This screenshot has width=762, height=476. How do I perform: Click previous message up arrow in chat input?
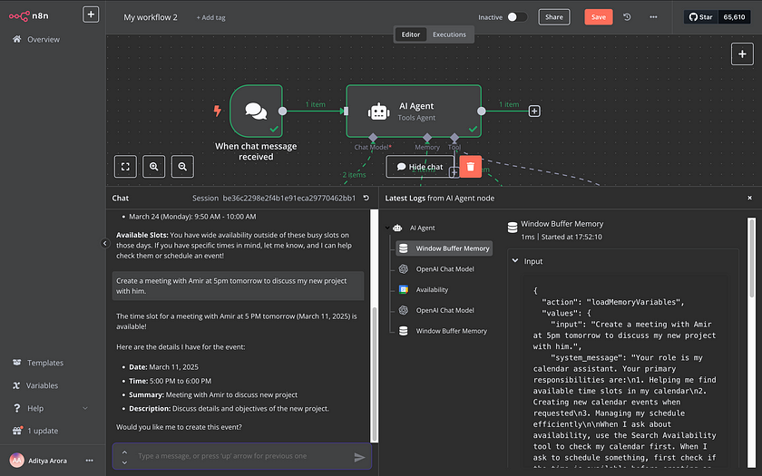pyautogui.click(x=124, y=452)
